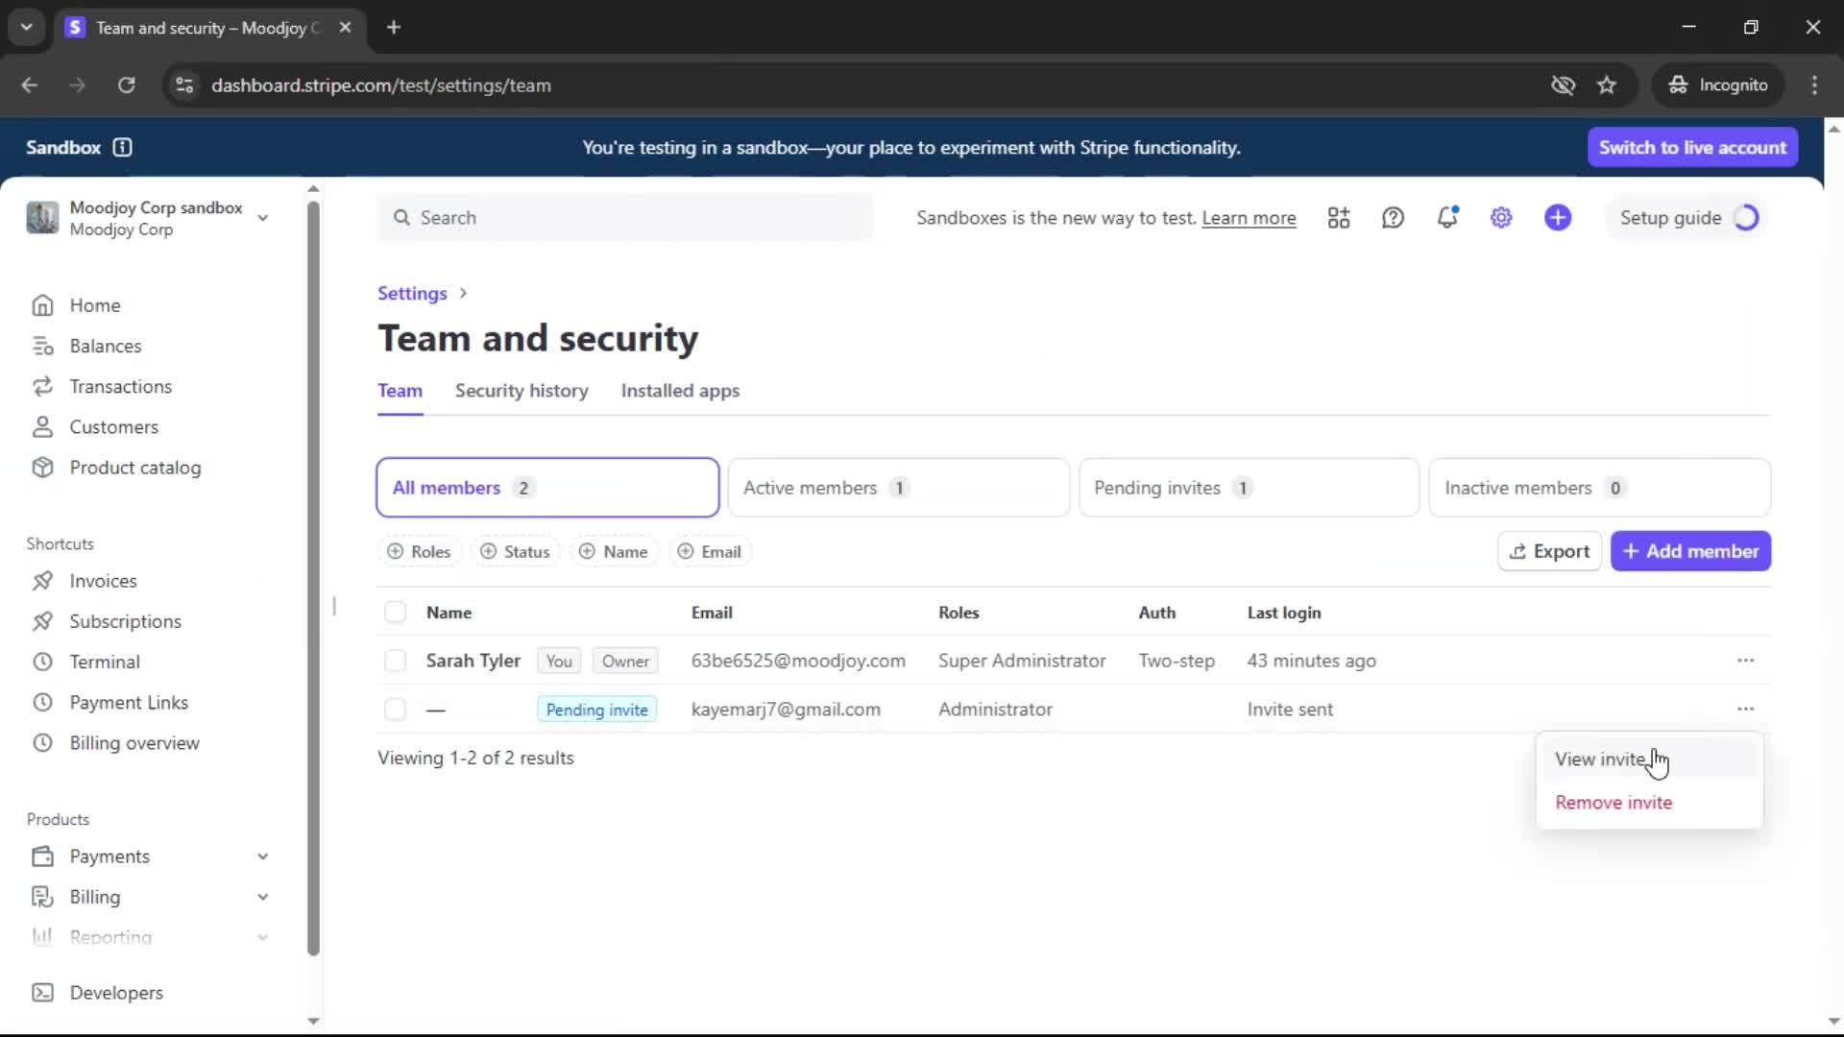Click the Setup guide progress ring
This screenshot has width=1844, height=1037.
1746,218
